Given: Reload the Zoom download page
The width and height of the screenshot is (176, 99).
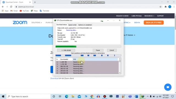Looking at the screenshot, I should [x=11, y=7].
